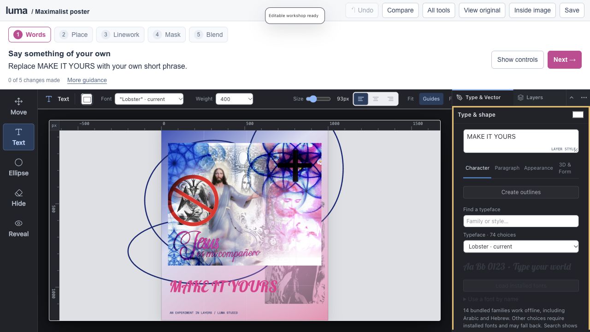Image resolution: width=590 pixels, height=332 pixels.
Task: Edit the MAKE IT YOURS text box
Action: click(x=521, y=141)
